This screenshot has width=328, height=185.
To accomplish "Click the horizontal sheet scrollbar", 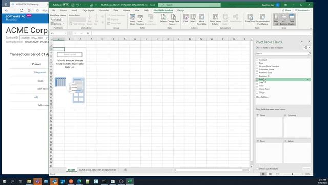I will tap(212, 170).
